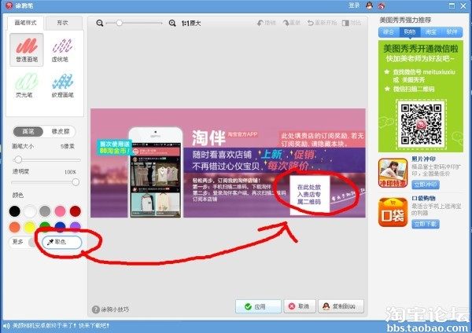
Task: Click the 1:1原大 original size button
Action: click(x=191, y=23)
